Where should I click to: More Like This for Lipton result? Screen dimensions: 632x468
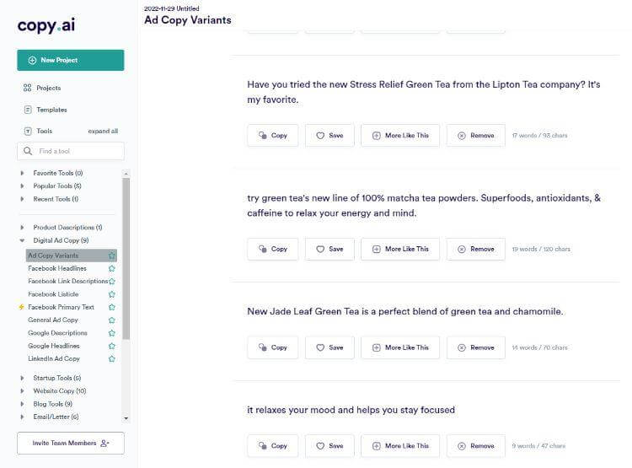(x=400, y=136)
